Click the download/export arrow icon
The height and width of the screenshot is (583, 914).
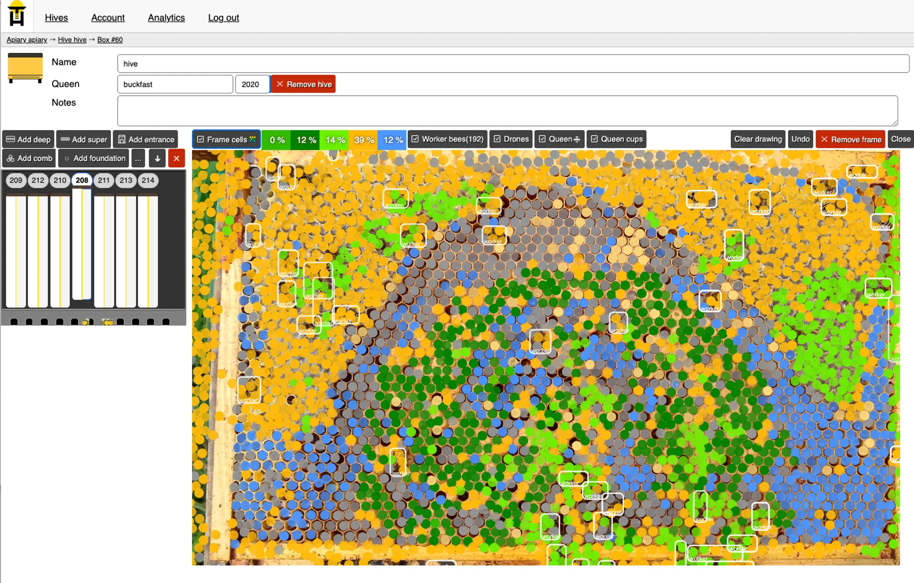coord(157,158)
